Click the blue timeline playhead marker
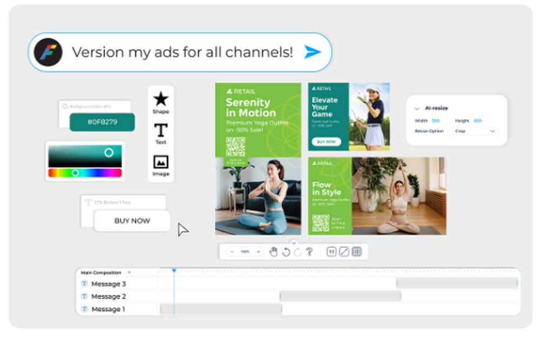Viewport: 540px width, 337px height. [174, 271]
